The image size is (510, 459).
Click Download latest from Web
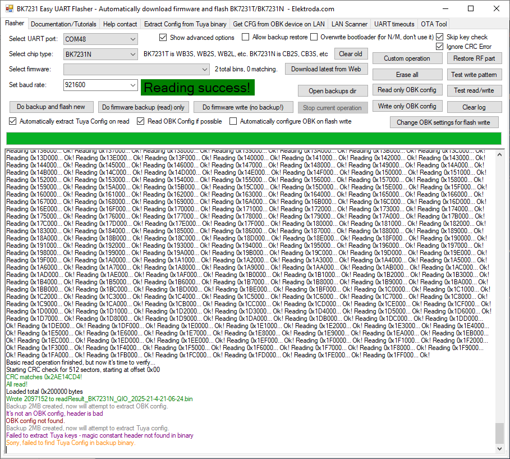coord(326,69)
